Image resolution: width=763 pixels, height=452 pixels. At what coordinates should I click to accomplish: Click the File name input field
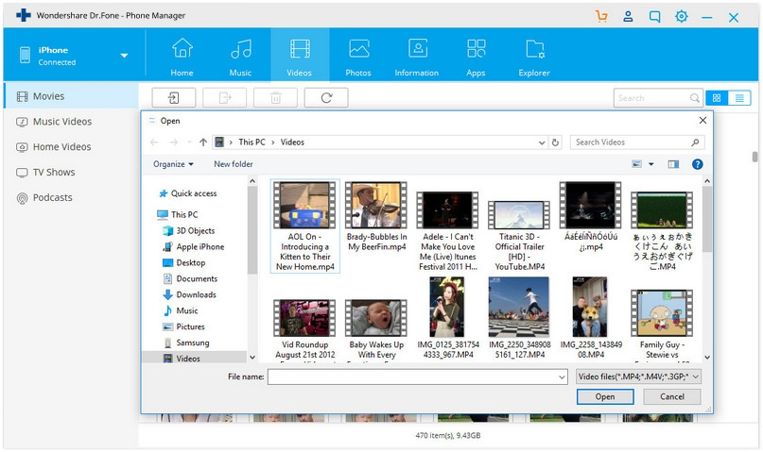coord(412,377)
